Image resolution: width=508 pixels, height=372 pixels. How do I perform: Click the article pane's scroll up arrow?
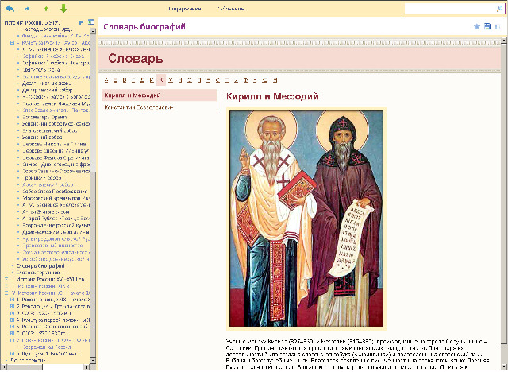point(504,41)
